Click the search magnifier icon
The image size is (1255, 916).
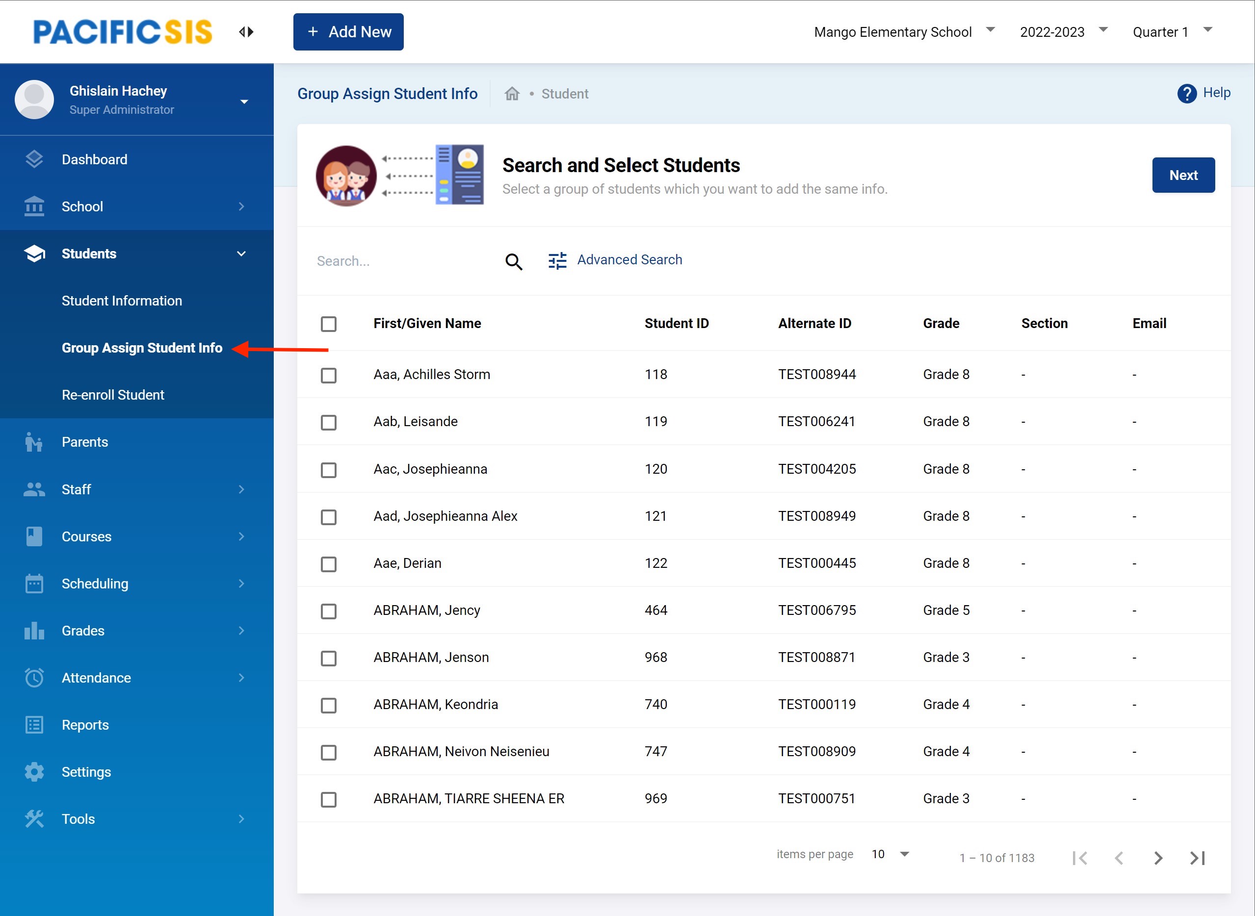pyautogui.click(x=513, y=261)
